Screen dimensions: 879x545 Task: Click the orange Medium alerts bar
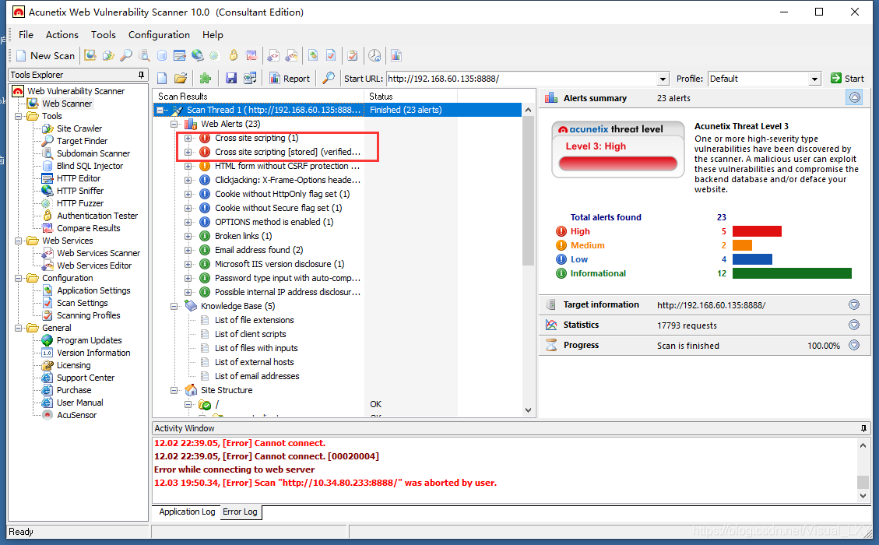[x=742, y=245]
